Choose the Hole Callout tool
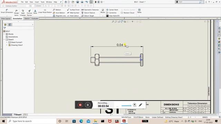This screenshot has height=124, width=221. [73, 16]
